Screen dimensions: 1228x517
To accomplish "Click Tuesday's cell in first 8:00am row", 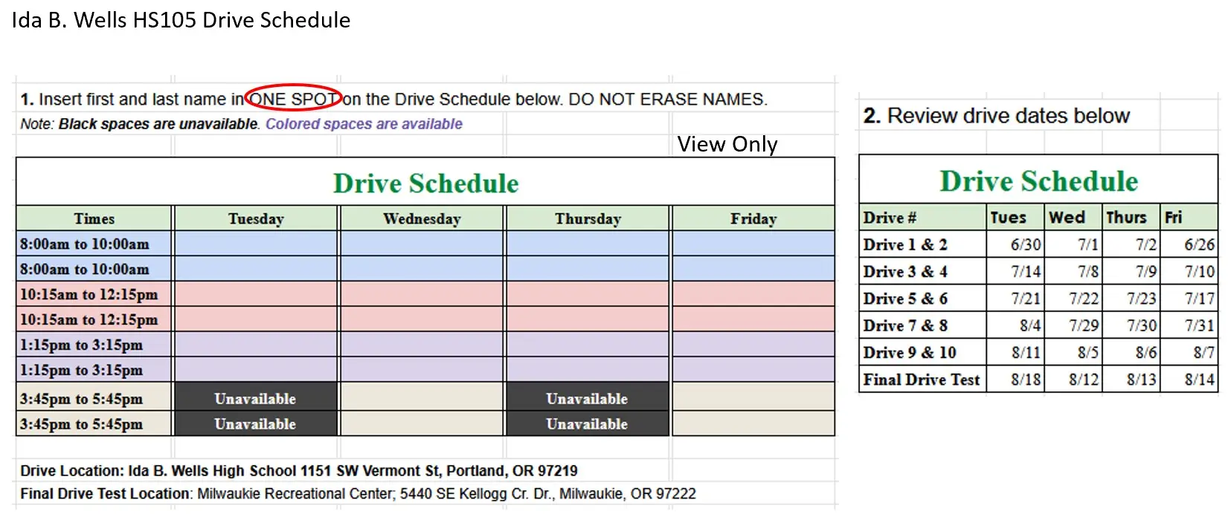I will (x=256, y=244).
